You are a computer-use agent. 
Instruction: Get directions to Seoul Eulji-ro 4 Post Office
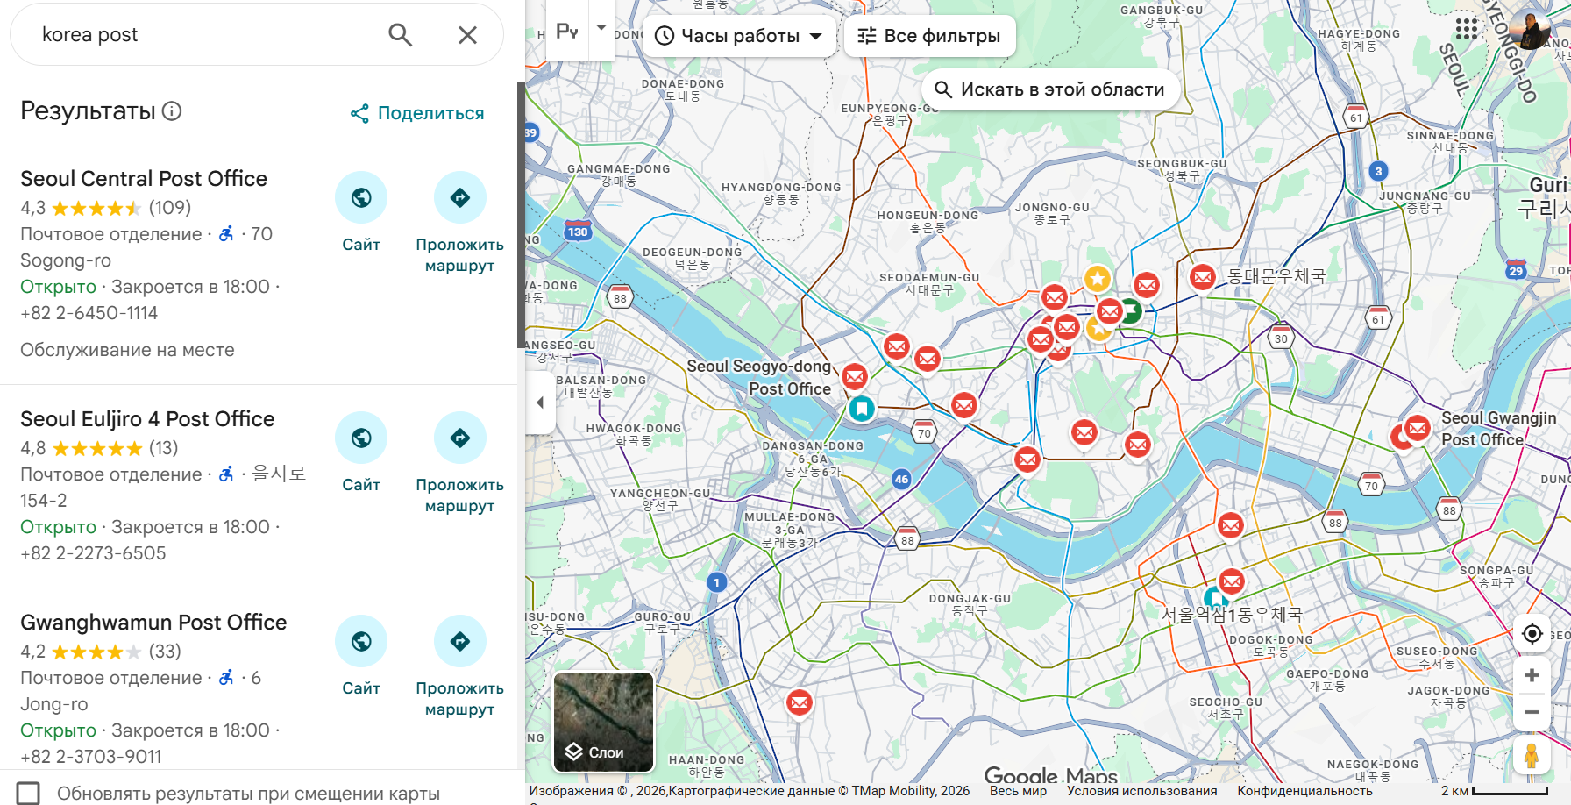459,438
